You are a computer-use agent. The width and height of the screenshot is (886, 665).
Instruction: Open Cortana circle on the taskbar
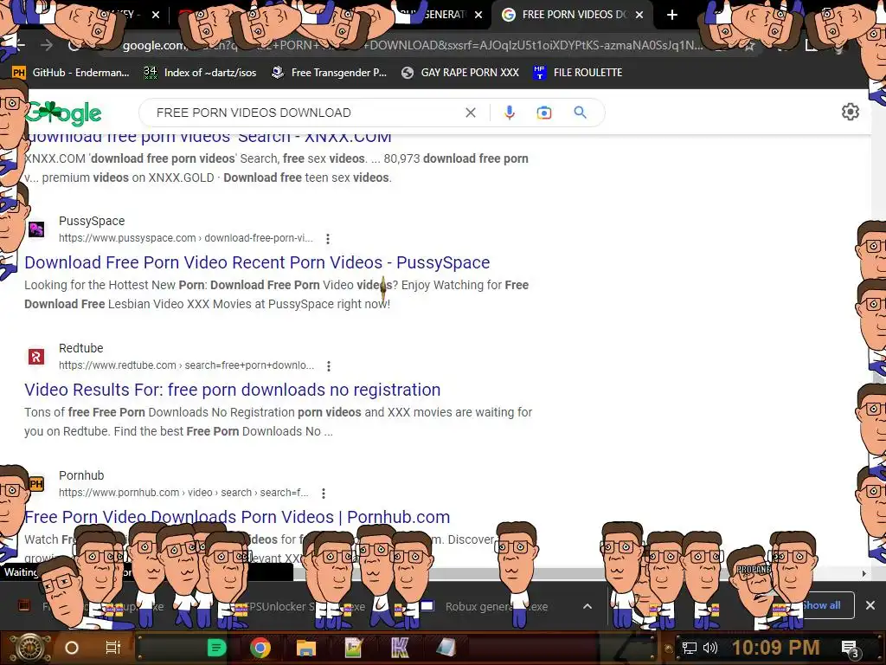pyautogui.click(x=72, y=648)
